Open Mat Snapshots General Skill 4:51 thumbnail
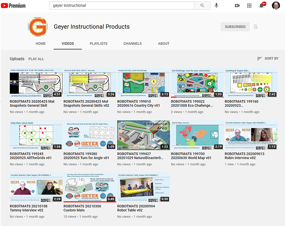This screenshot has width=285, height=226. coord(36,83)
